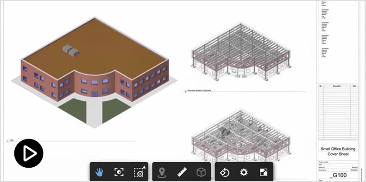Viewport: 366px width, 182px height.
Task: Click the green lawn left of walkway
Action: click(73, 110)
